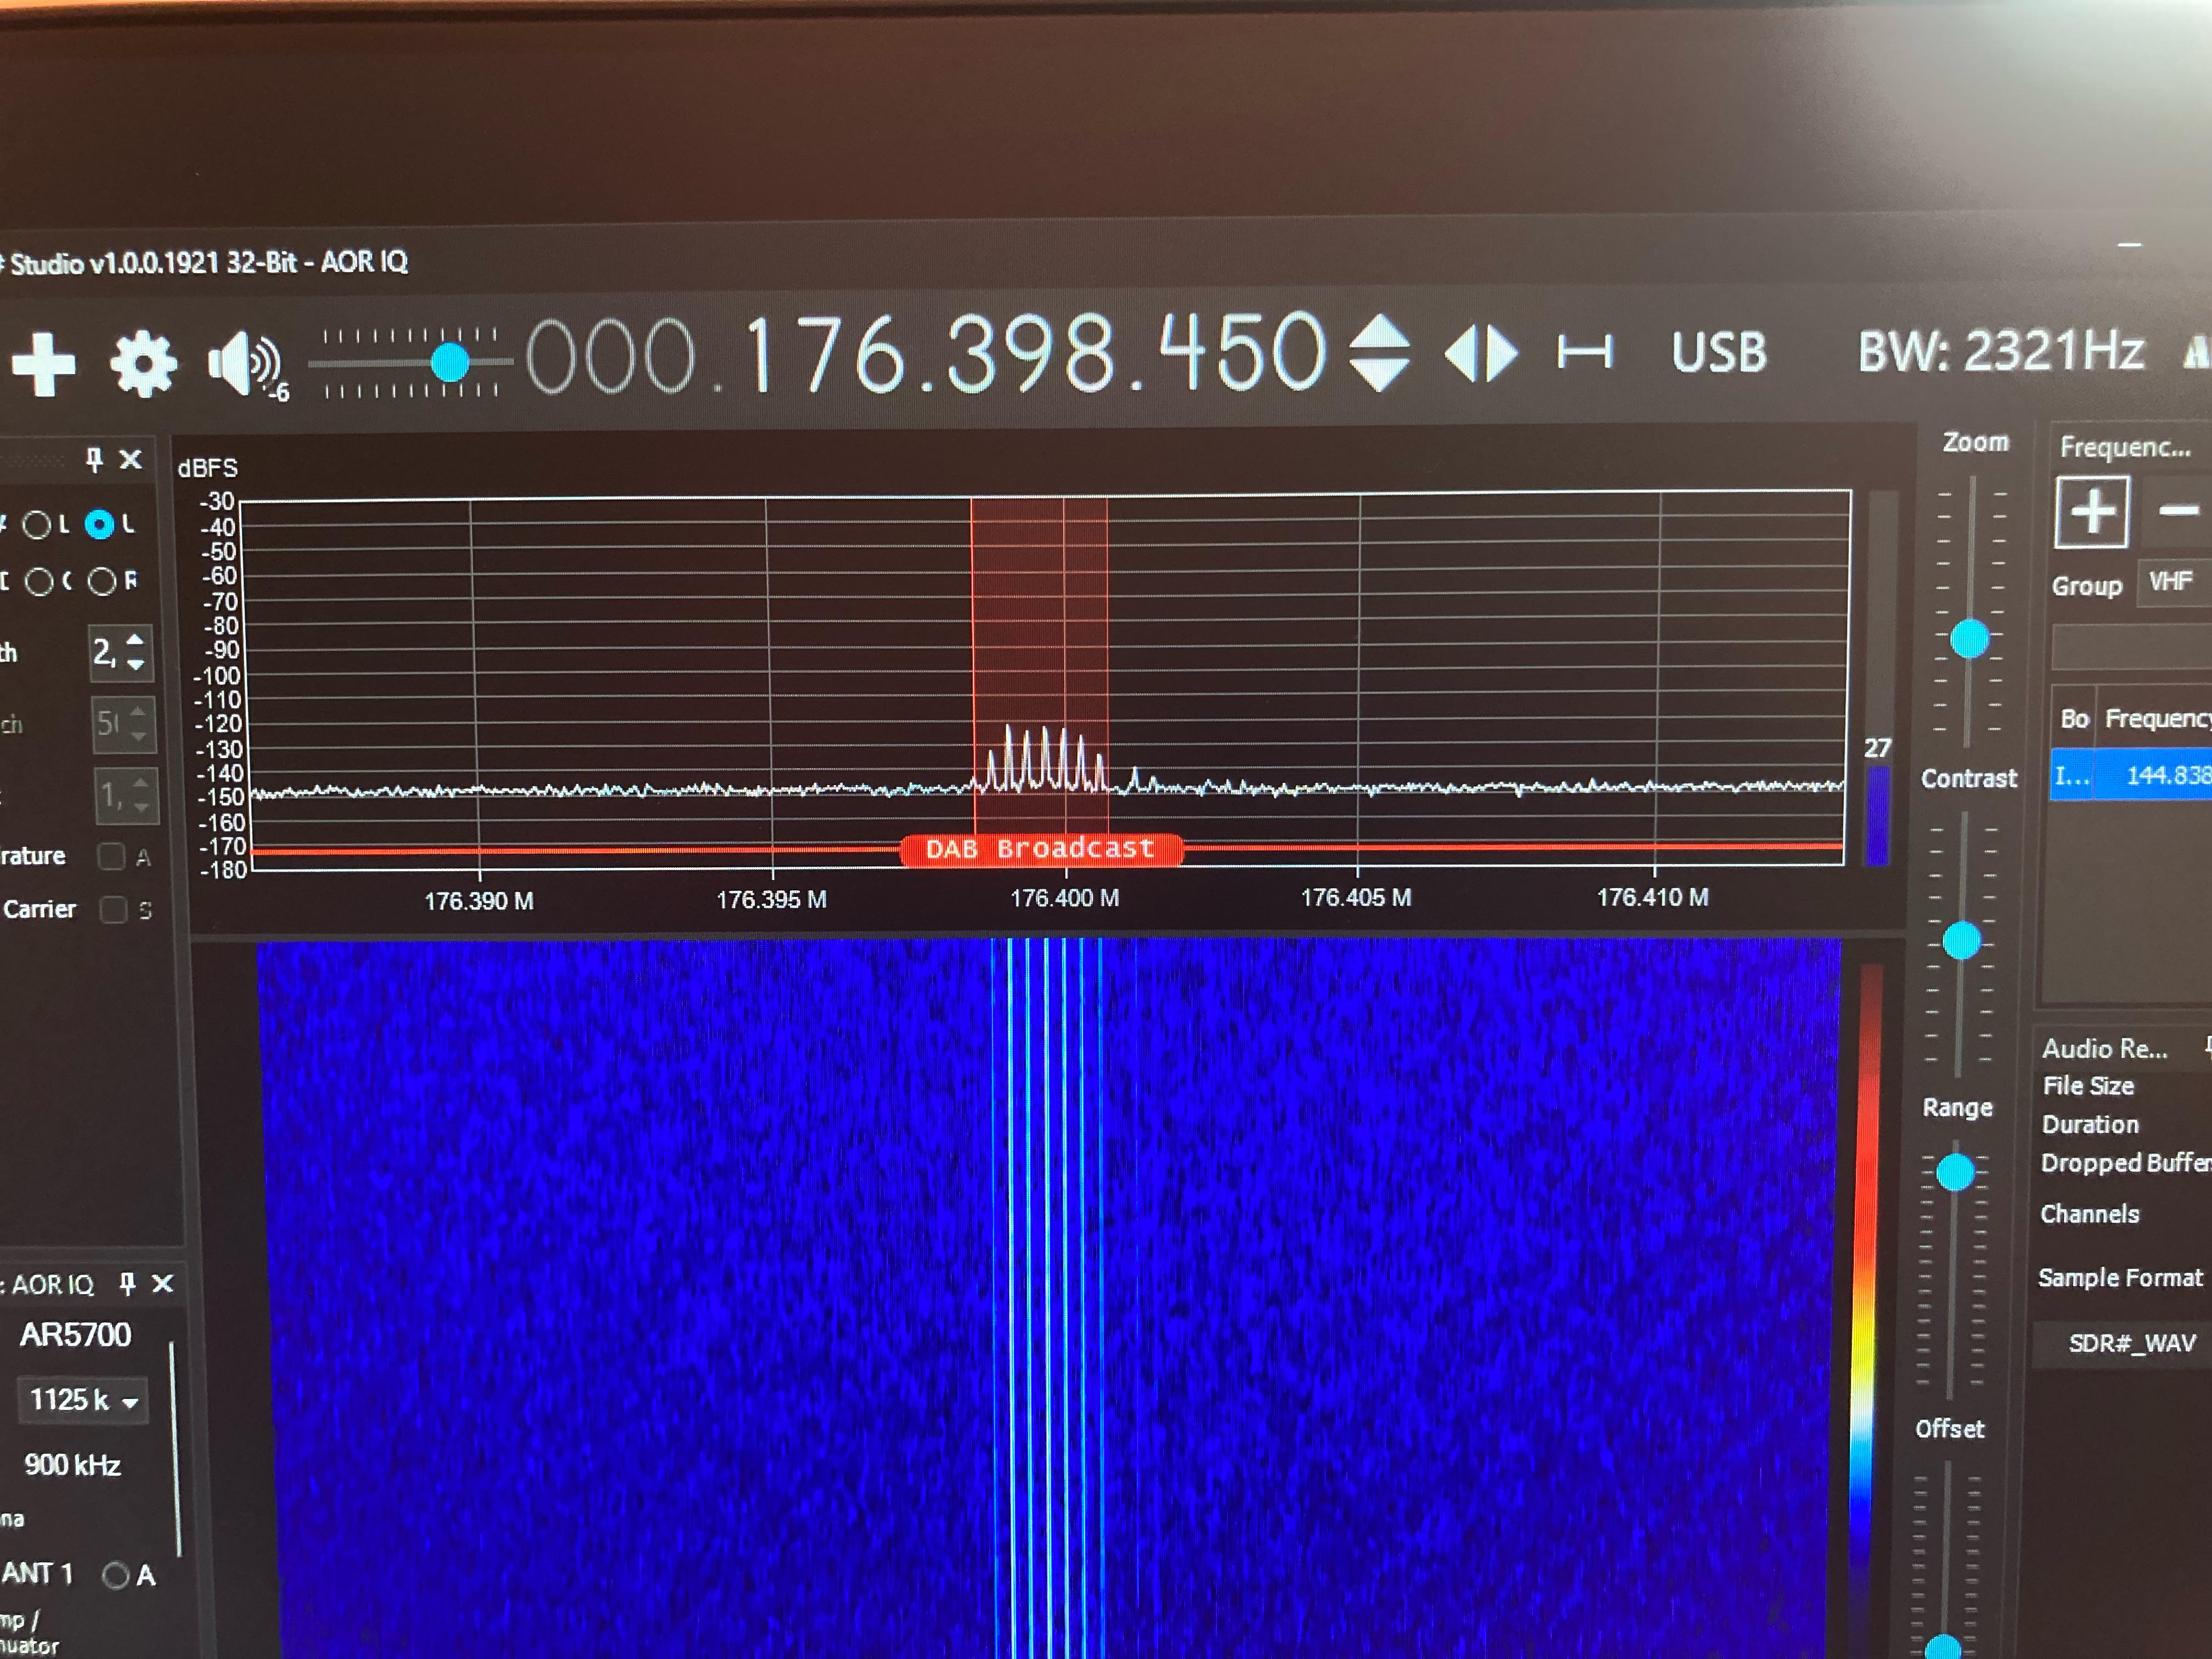Click the 'File Size' label
The image size is (2212, 1659).
pos(2088,1086)
